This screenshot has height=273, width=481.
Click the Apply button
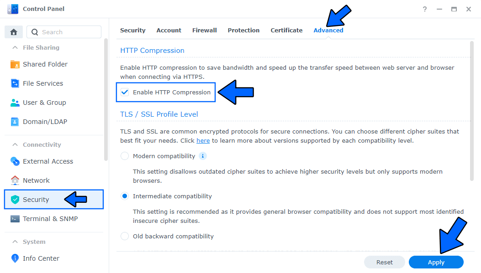[436, 262]
